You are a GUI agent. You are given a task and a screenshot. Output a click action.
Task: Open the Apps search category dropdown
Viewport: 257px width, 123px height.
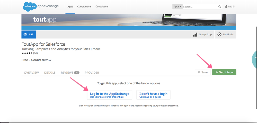177,7
